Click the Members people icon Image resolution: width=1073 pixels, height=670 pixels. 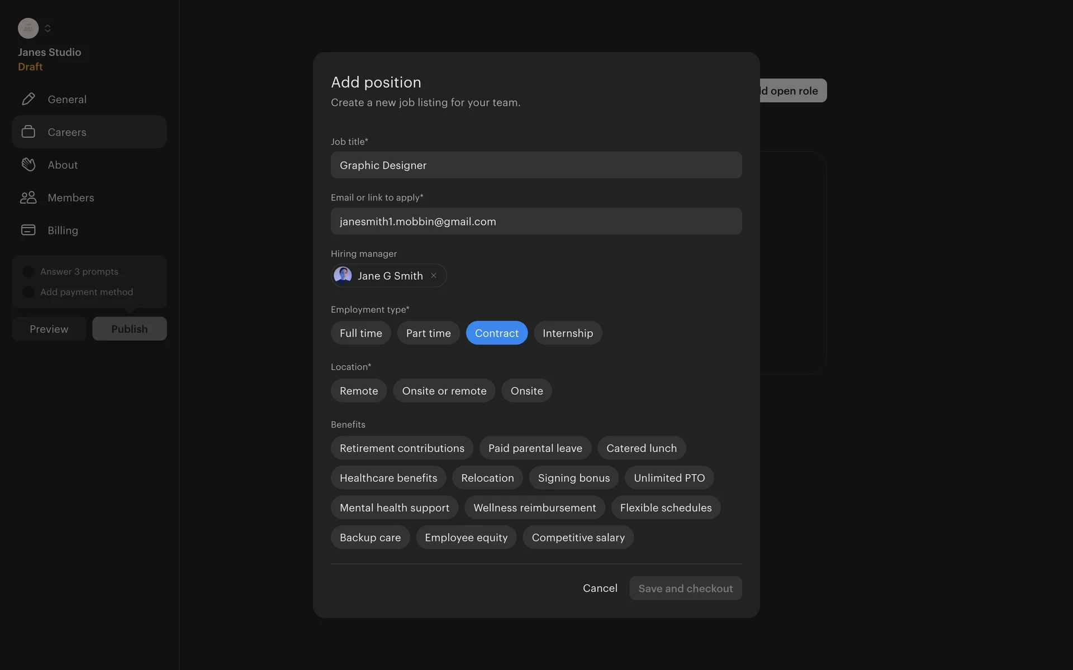click(28, 198)
